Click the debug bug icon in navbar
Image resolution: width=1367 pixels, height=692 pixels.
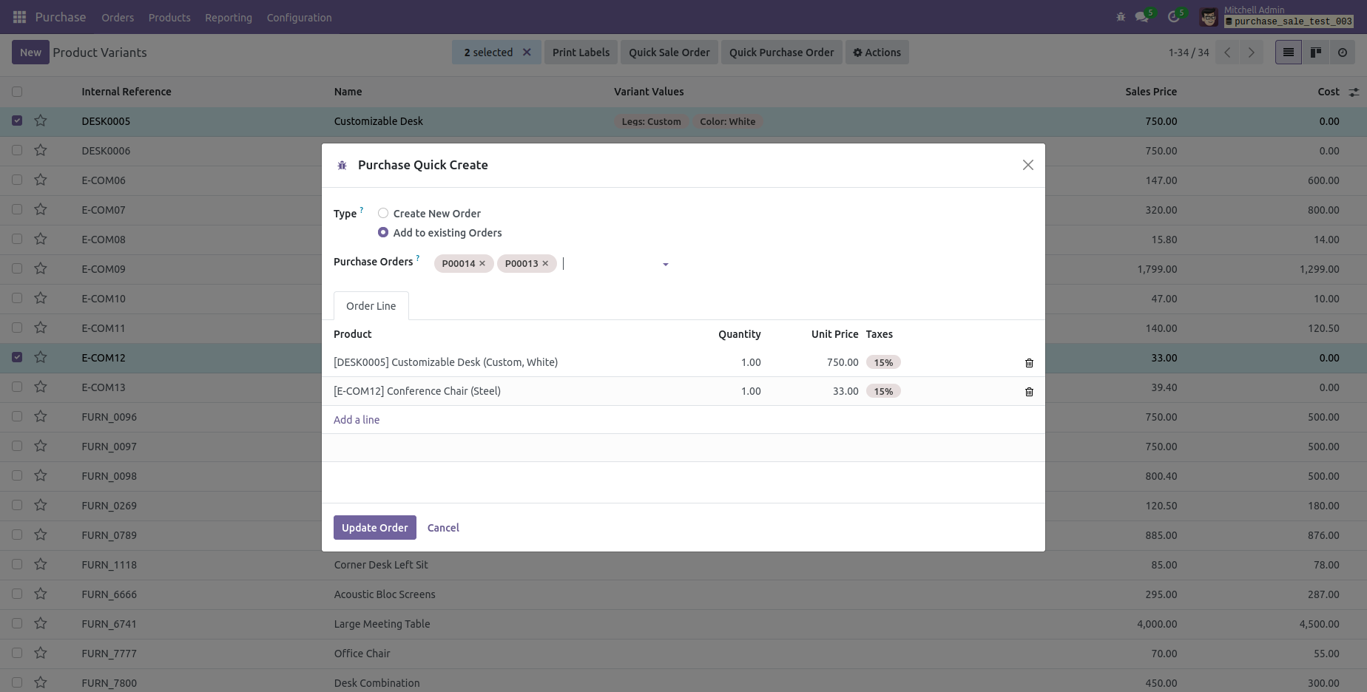coord(1121,17)
